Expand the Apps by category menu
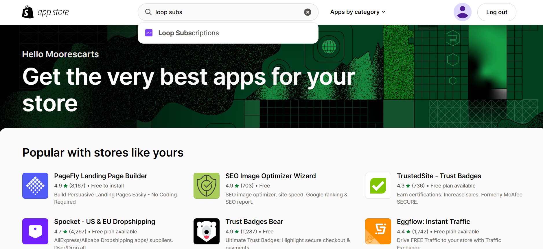The height and width of the screenshot is (249, 543). coord(358,12)
